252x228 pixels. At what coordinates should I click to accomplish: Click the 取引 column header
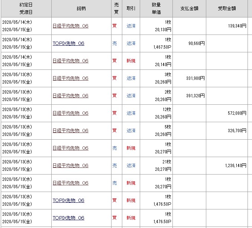(x=131, y=9)
